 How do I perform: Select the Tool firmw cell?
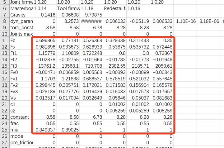pyautogui.click(x=68, y=8)
